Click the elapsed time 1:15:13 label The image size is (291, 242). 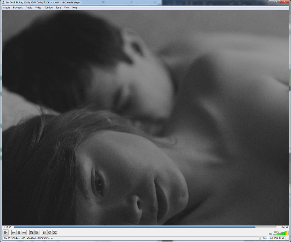[x=7, y=227]
